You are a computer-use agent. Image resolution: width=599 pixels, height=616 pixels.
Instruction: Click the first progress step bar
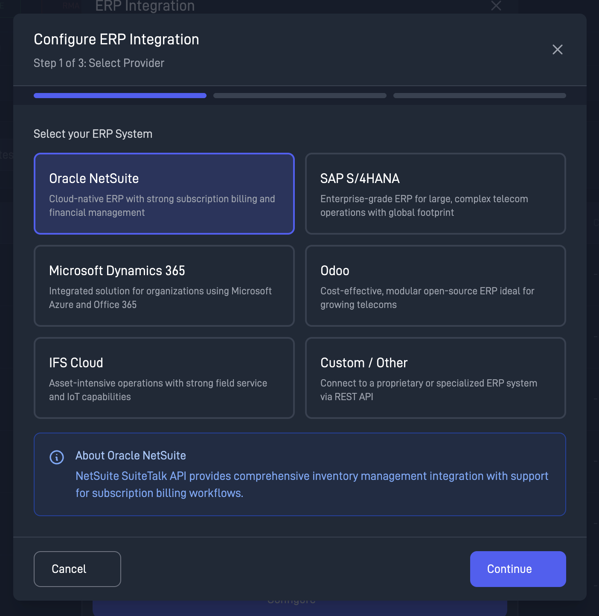[120, 96]
